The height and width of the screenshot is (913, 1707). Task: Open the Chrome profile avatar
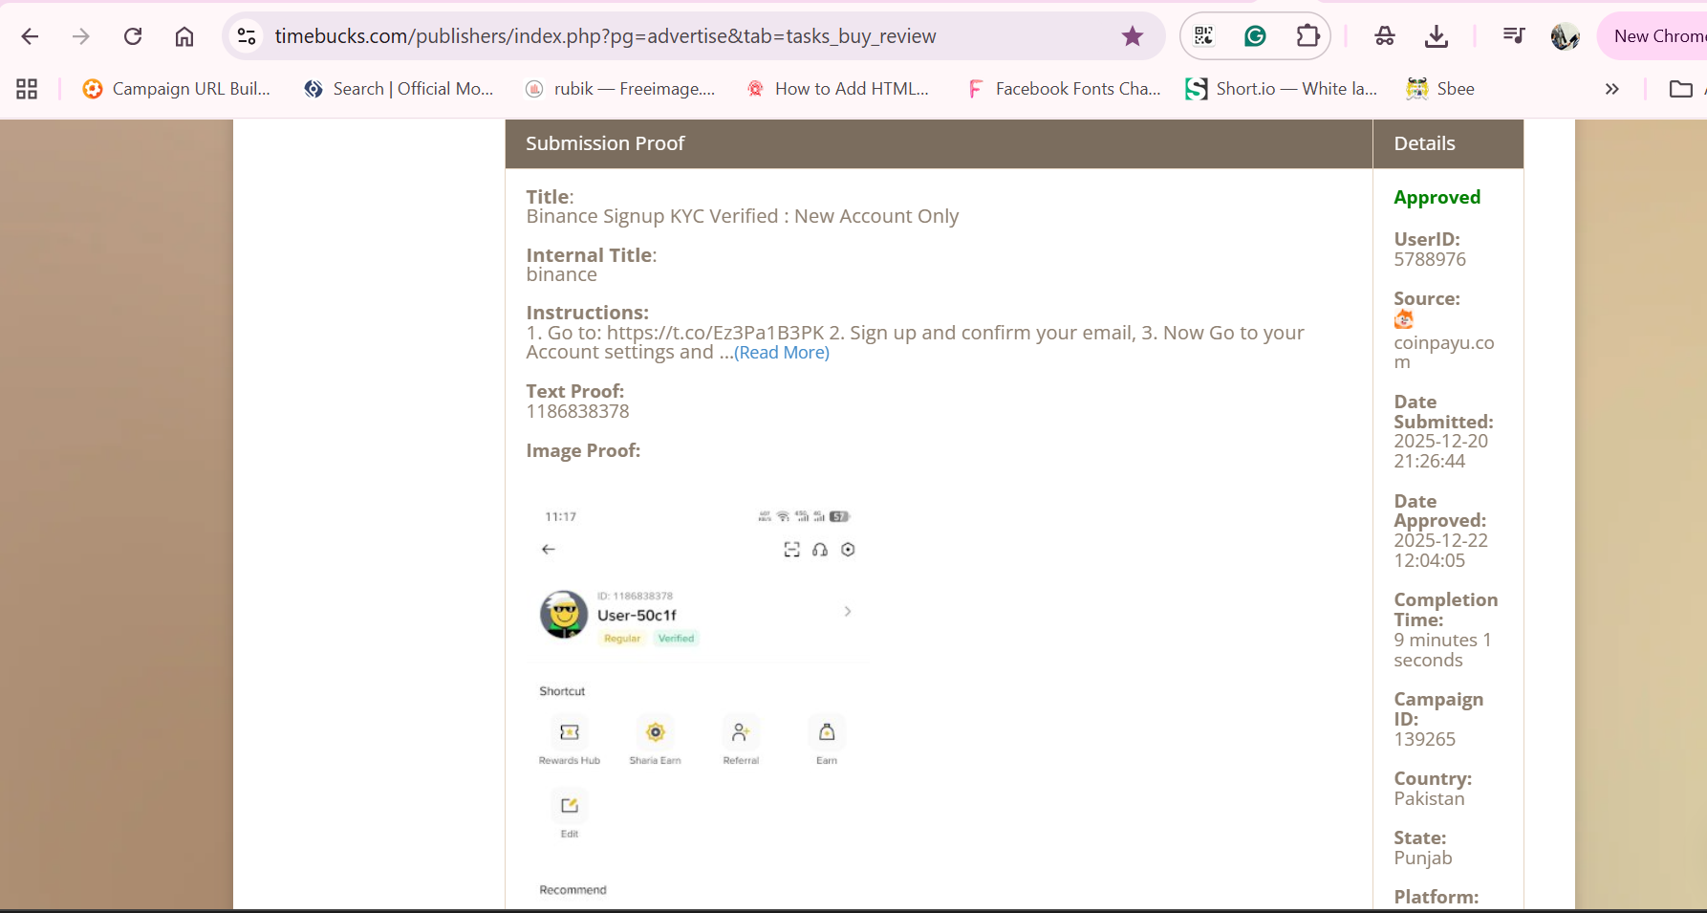(1566, 36)
